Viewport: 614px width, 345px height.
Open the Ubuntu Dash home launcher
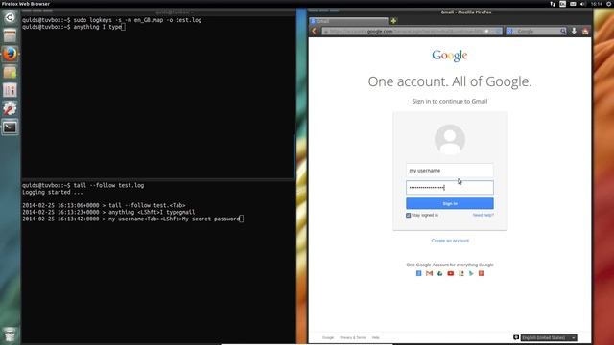pyautogui.click(x=10, y=17)
